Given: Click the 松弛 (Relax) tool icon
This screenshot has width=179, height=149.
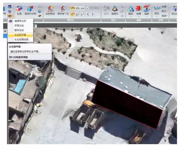Looking at the screenshot, I should pyautogui.click(x=19, y=9).
